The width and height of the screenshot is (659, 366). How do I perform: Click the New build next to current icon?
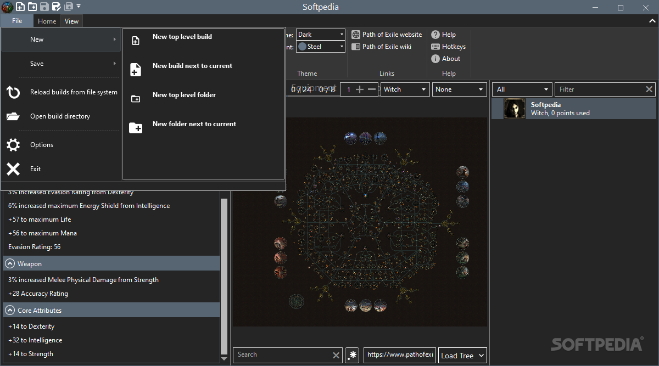pos(136,70)
